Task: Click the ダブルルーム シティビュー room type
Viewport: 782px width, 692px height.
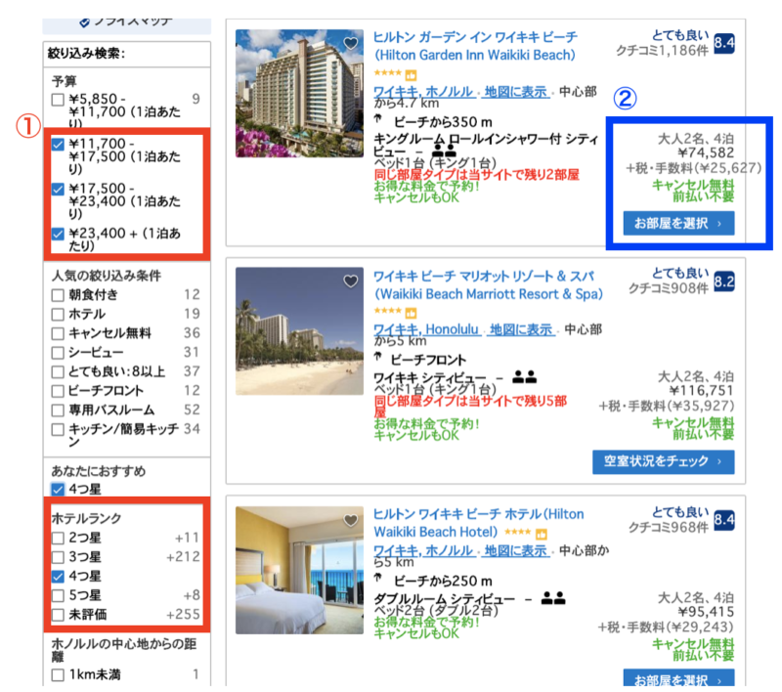Action: [x=444, y=599]
